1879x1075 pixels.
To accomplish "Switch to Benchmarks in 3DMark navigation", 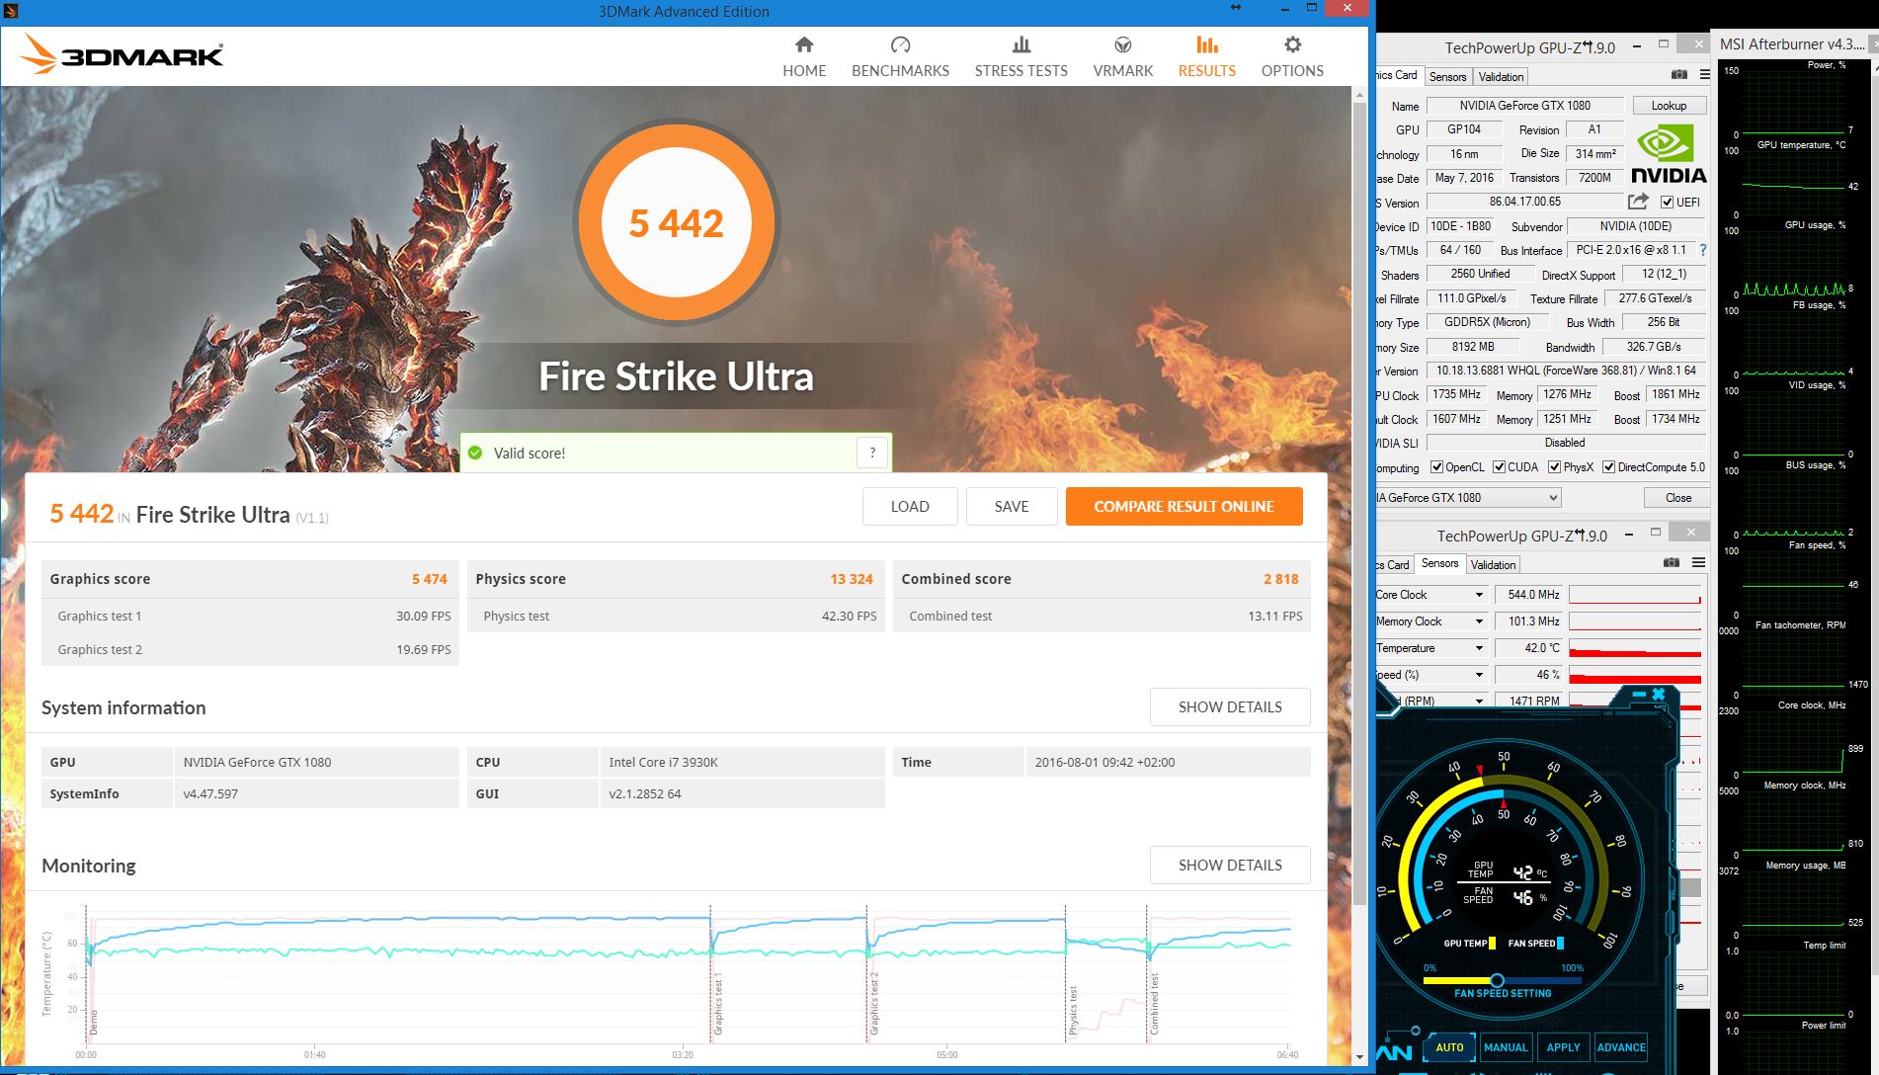I will (899, 54).
